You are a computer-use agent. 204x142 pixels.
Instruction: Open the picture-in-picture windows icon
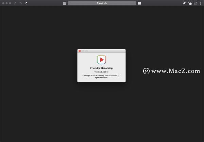pyautogui.click(x=190, y=3)
